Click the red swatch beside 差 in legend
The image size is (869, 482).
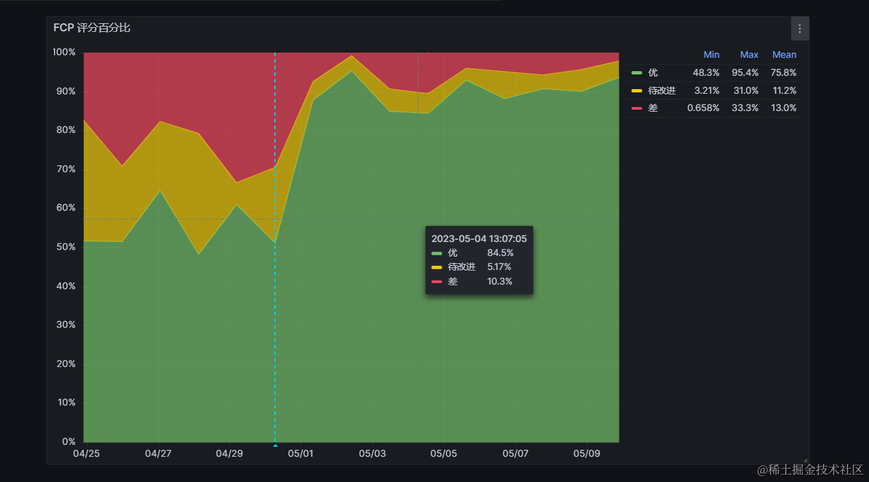tap(637, 108)
